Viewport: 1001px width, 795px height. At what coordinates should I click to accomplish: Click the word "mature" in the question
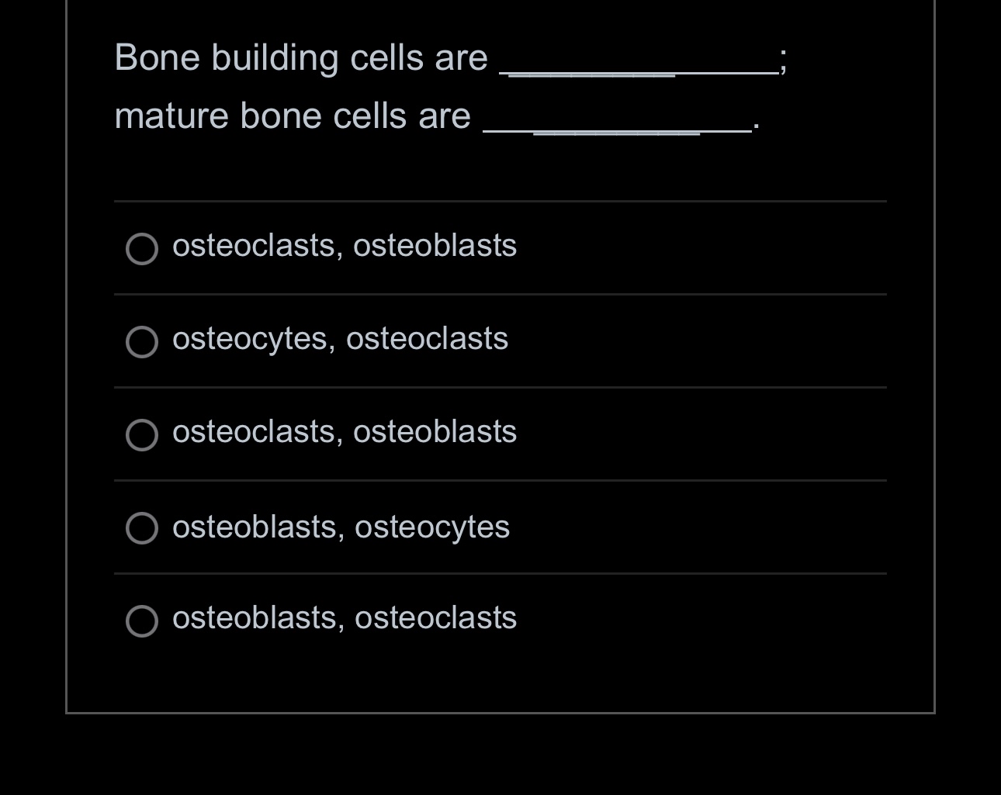pos(171,117)
